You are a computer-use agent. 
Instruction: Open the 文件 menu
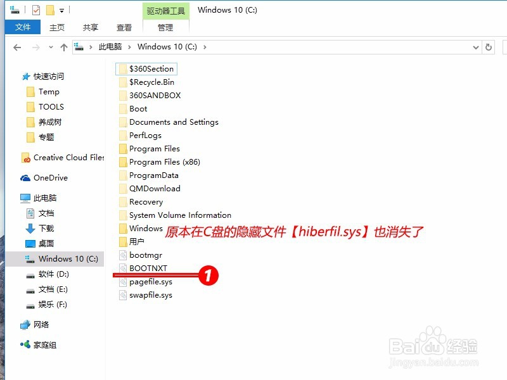tap(22, 27)
